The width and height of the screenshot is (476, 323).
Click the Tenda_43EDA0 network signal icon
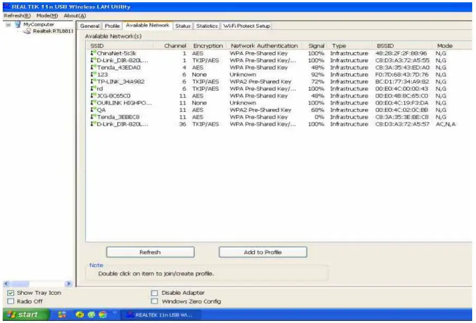click(x=93, y=67)
